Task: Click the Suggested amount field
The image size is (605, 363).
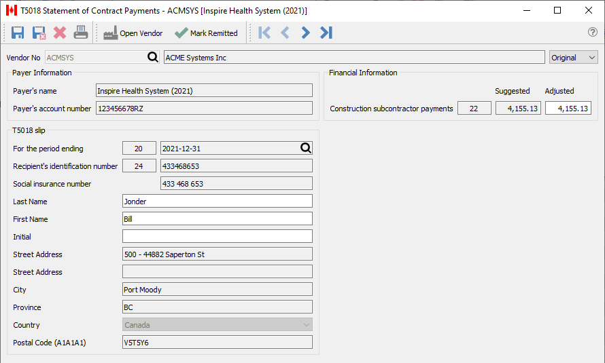Action: [x=518, y=108]
